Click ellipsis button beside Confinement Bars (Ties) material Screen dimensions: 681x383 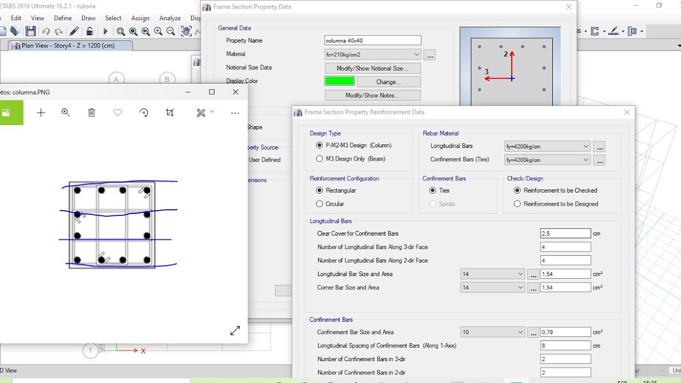599,160
